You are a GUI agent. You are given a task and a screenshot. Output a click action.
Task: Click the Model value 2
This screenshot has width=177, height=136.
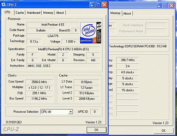tap(63, 55)
